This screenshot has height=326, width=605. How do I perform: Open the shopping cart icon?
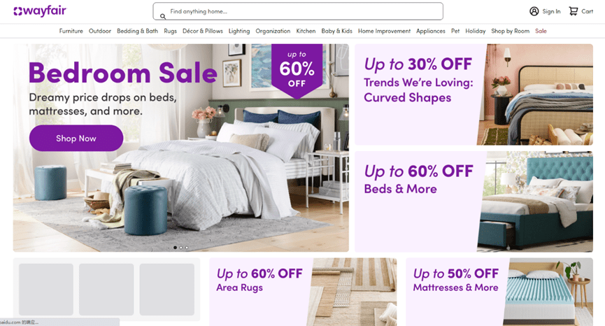click(x=574, y=11)
